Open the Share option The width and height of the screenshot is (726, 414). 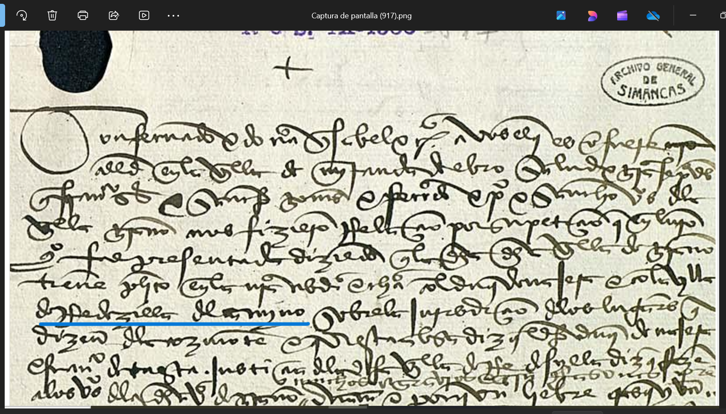pos(113,16)
